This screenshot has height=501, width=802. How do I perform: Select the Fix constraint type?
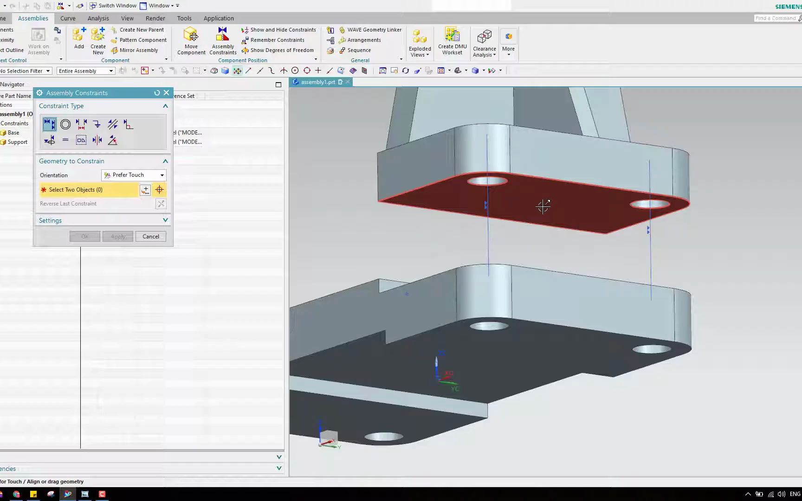[x=97, y=124]
